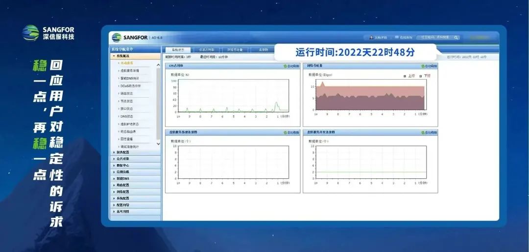Open 虚拟服务详情 in the sidebar
529x252 pixels.
click(130, 71)
